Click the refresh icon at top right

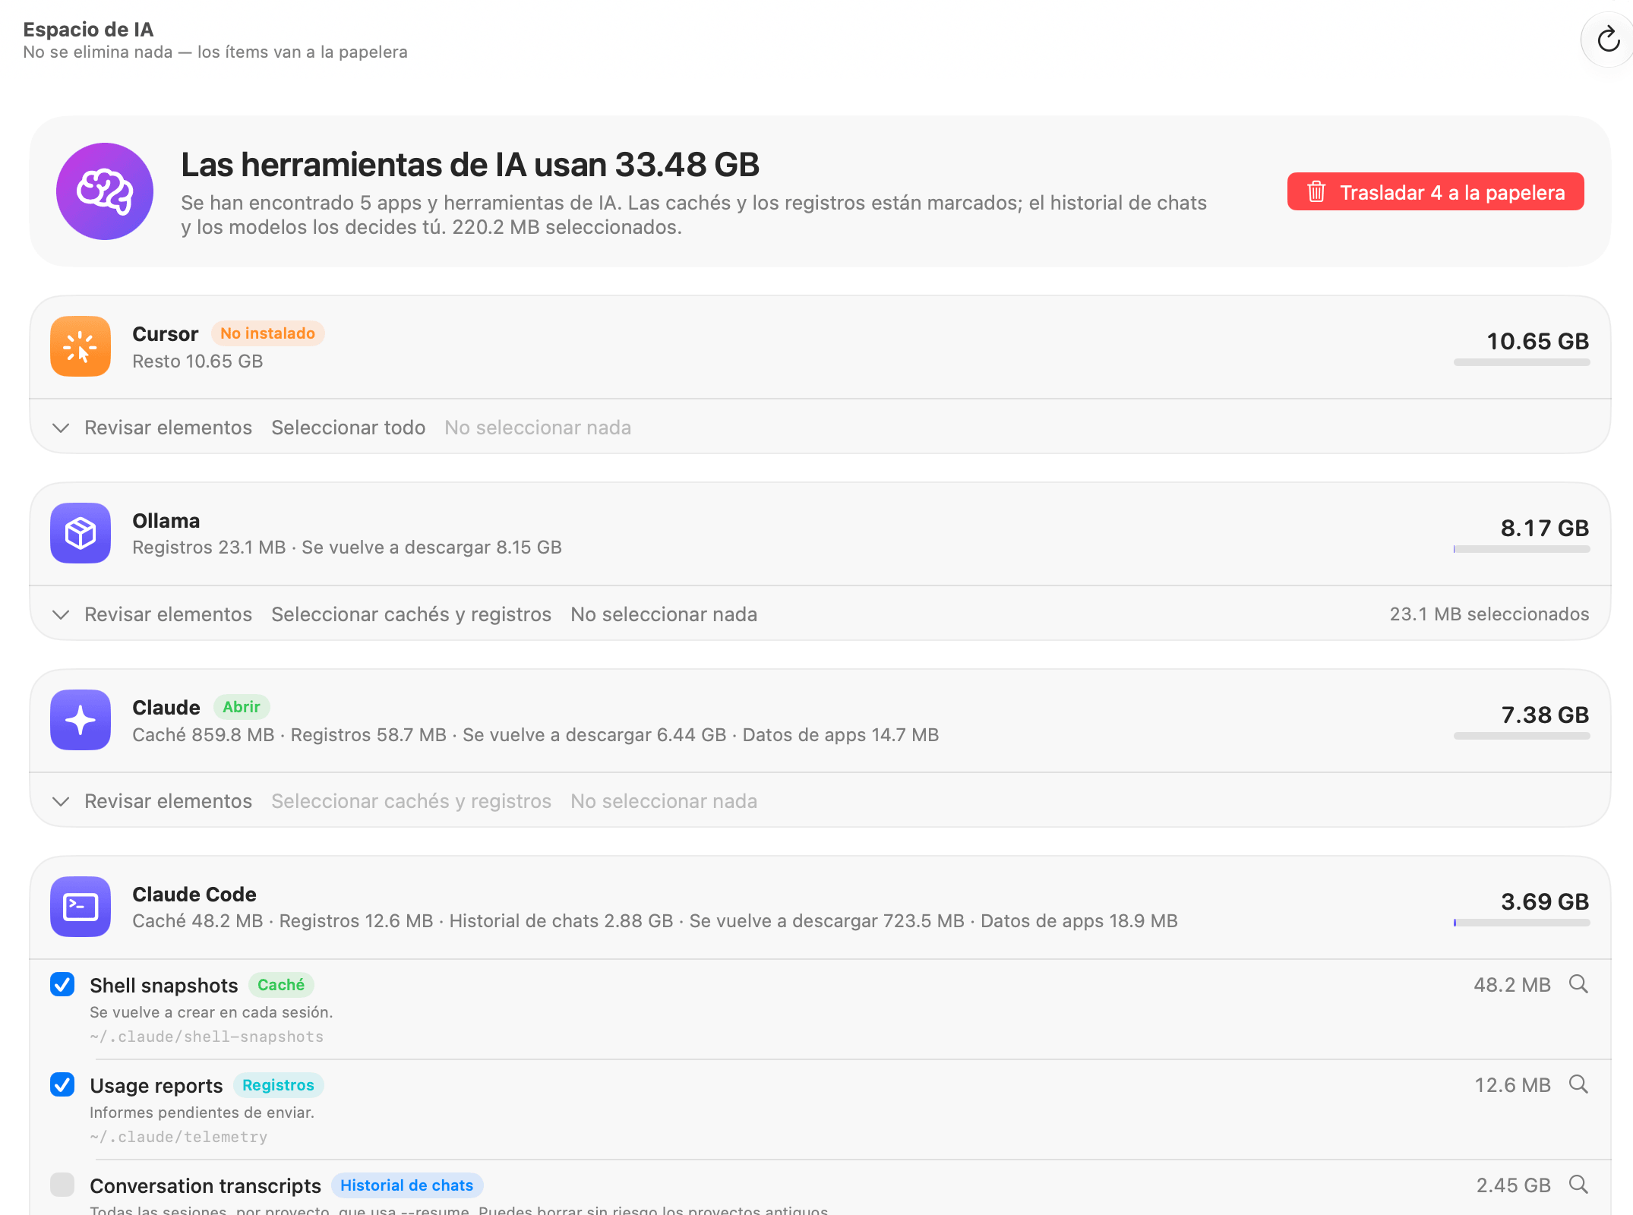click(x=1608, y=39)
